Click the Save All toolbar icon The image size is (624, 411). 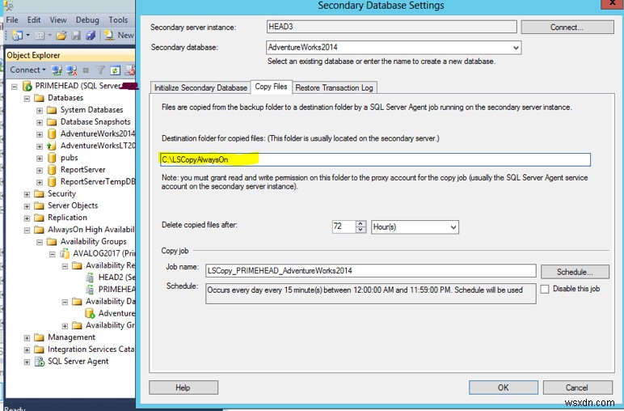(91, 36)
